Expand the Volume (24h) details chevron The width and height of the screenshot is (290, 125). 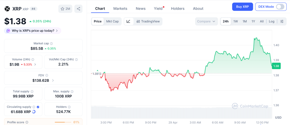(x=35, y=64)
